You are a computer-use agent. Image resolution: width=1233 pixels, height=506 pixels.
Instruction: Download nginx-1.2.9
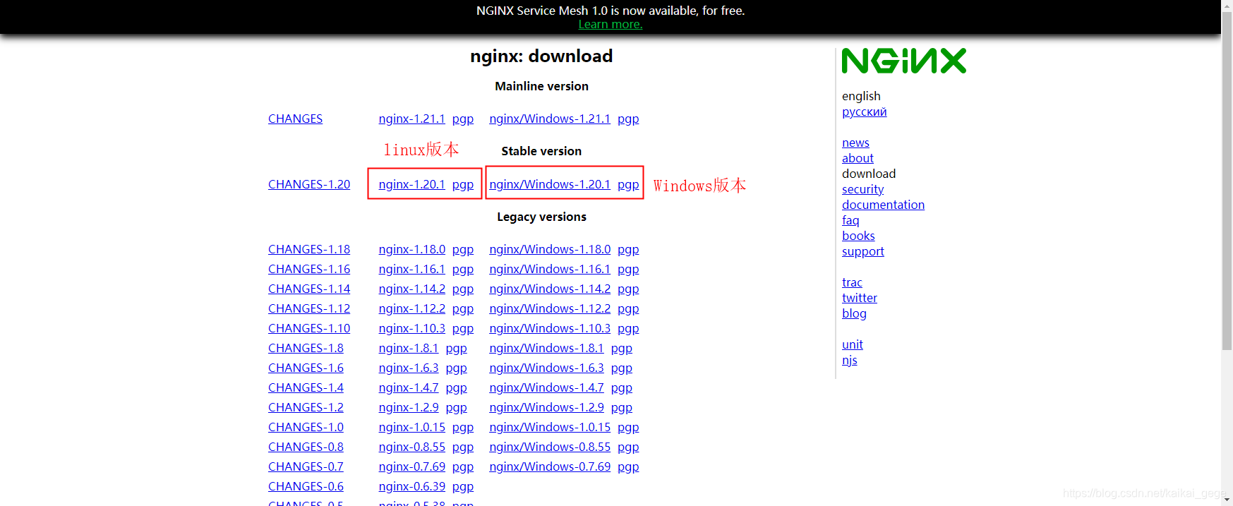click(409, 407)
